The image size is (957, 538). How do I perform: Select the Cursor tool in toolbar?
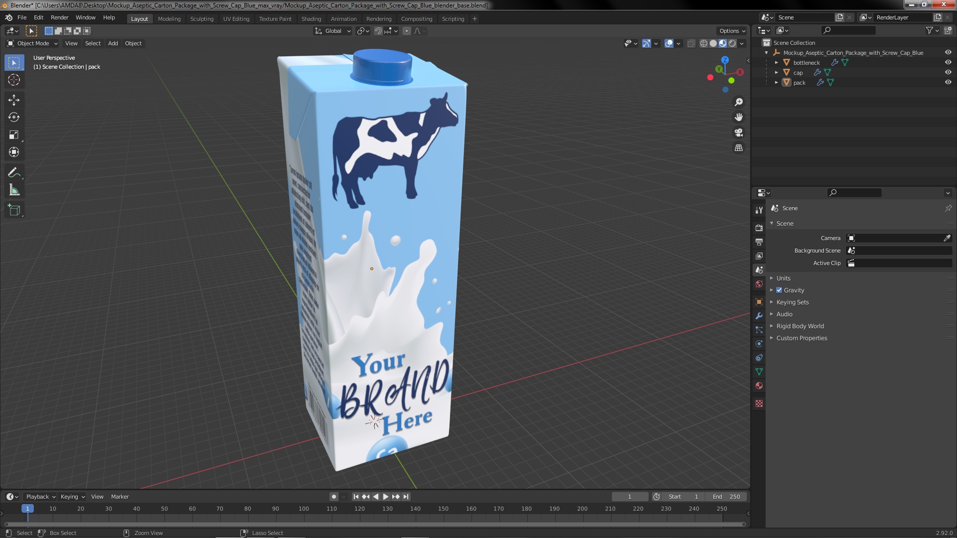click(14, 80)
